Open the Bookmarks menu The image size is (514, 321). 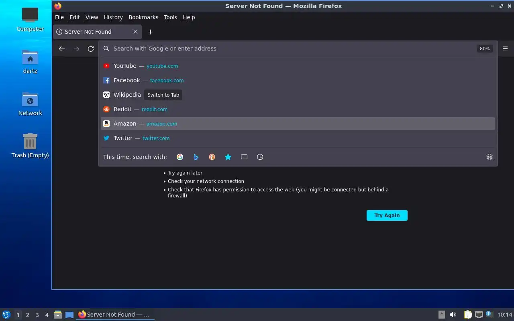(143, 17)
